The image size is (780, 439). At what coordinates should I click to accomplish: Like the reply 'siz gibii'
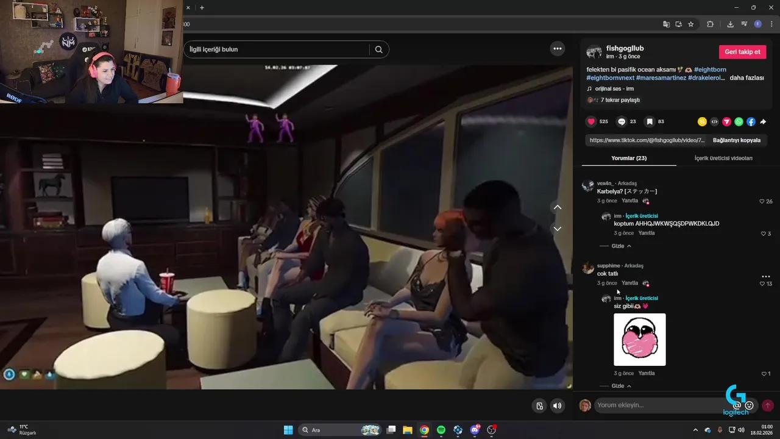[764, 374]
